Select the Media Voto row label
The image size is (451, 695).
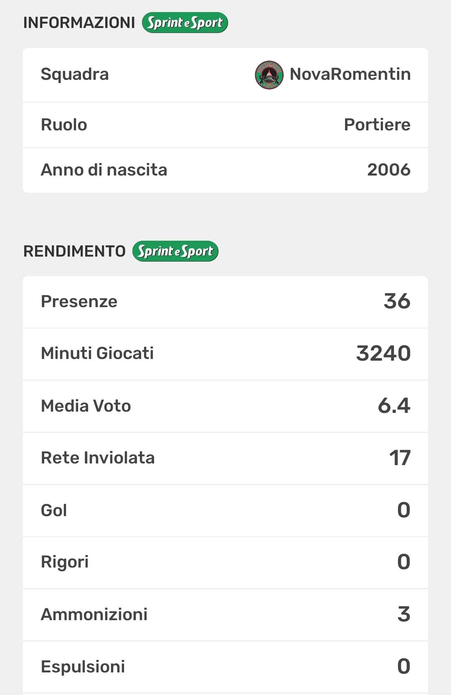click(x=86, y=406)
